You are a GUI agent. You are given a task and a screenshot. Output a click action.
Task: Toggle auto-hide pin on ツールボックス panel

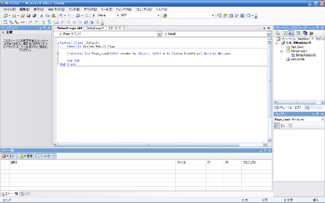click(x=44, y=28)
